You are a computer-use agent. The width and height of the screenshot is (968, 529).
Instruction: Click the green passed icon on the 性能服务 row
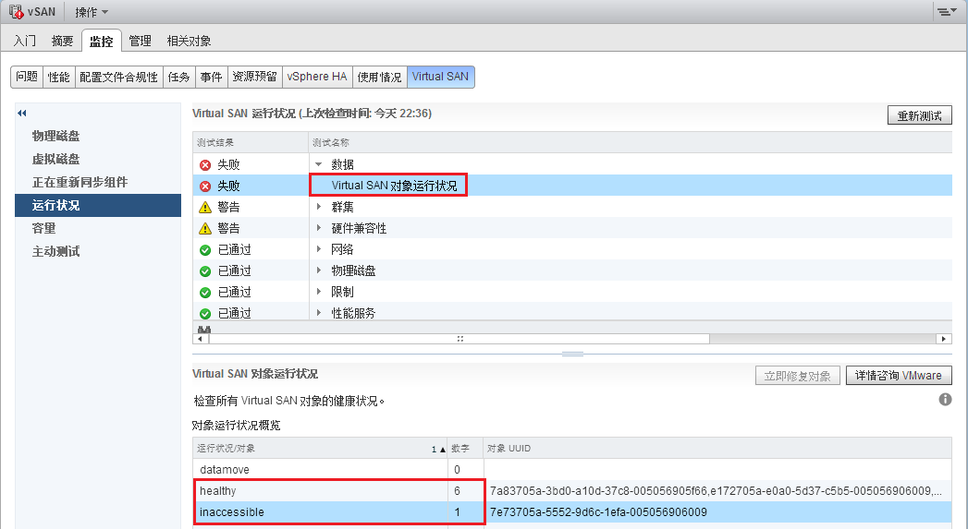click(x=205, y=313)
